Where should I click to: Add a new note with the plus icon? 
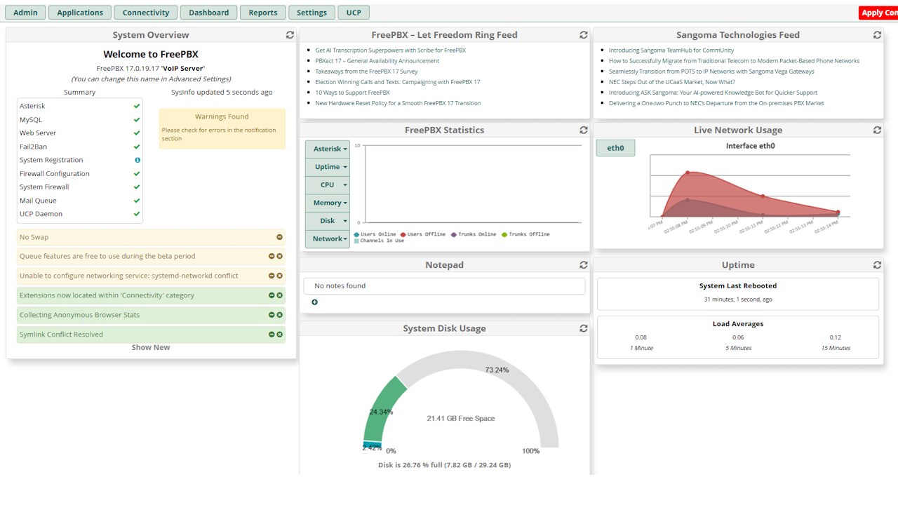click(x=314, y=302)
